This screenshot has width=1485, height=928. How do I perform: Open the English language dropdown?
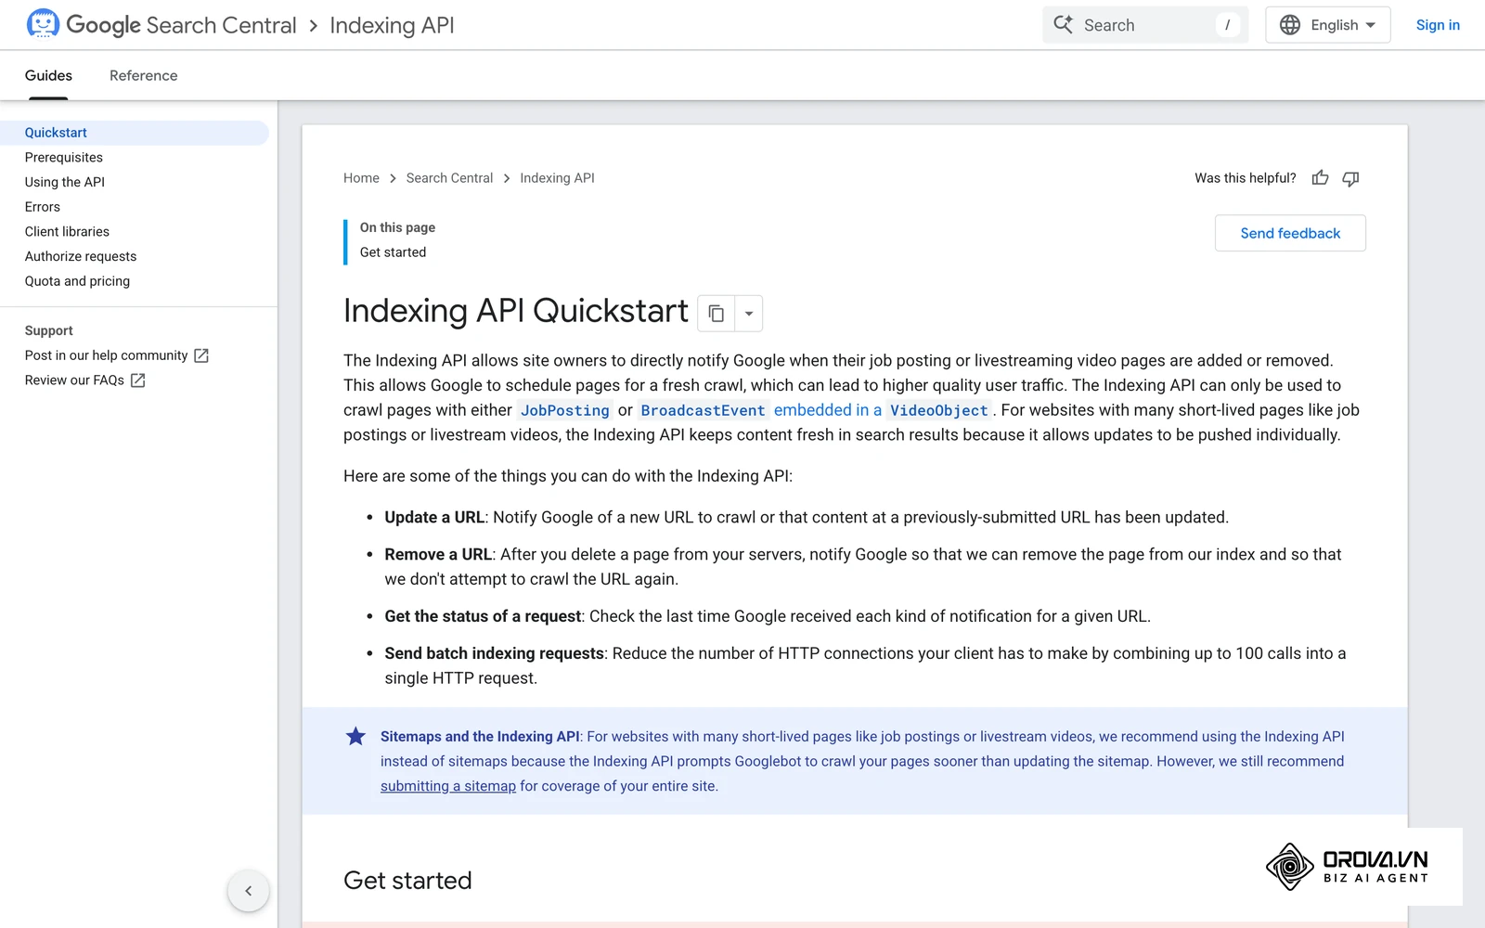(1328, 25)
